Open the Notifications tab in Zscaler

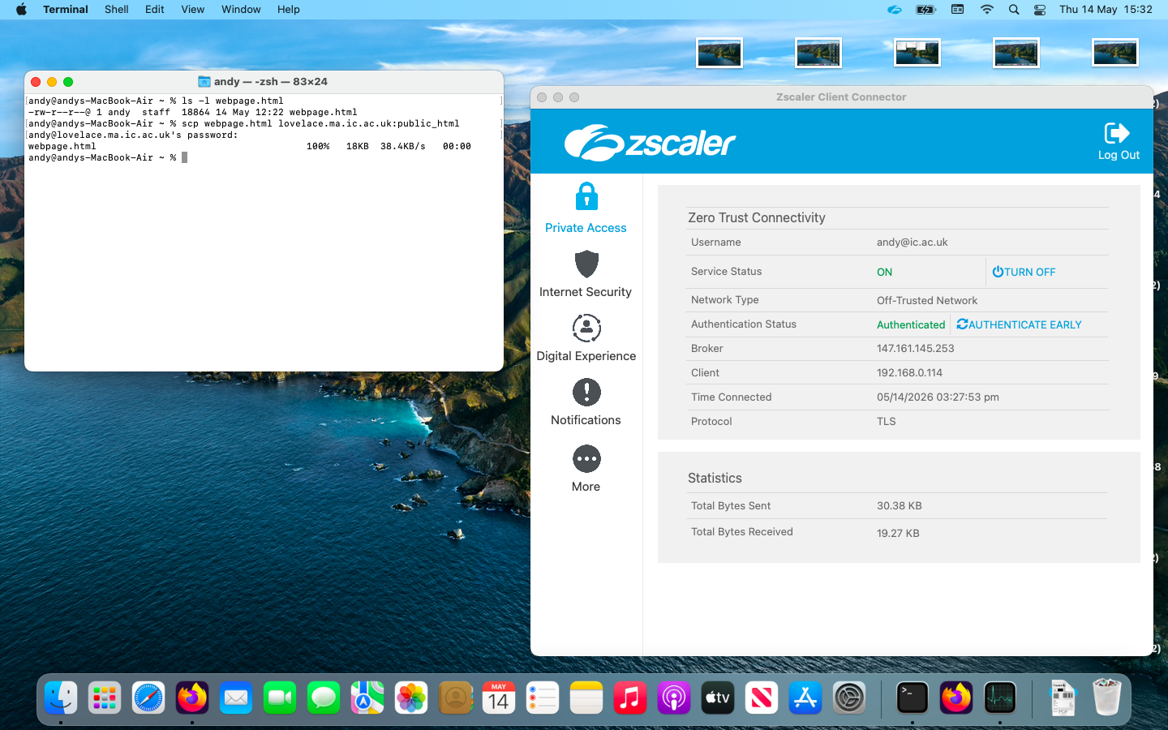[x=586, y=401]
